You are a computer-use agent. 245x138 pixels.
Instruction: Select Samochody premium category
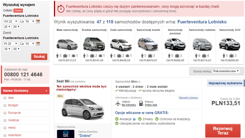click(x=175, y=45)
